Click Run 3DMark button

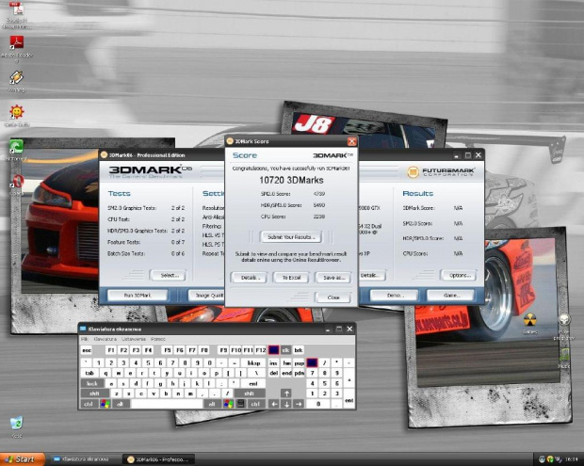point(138,295)
